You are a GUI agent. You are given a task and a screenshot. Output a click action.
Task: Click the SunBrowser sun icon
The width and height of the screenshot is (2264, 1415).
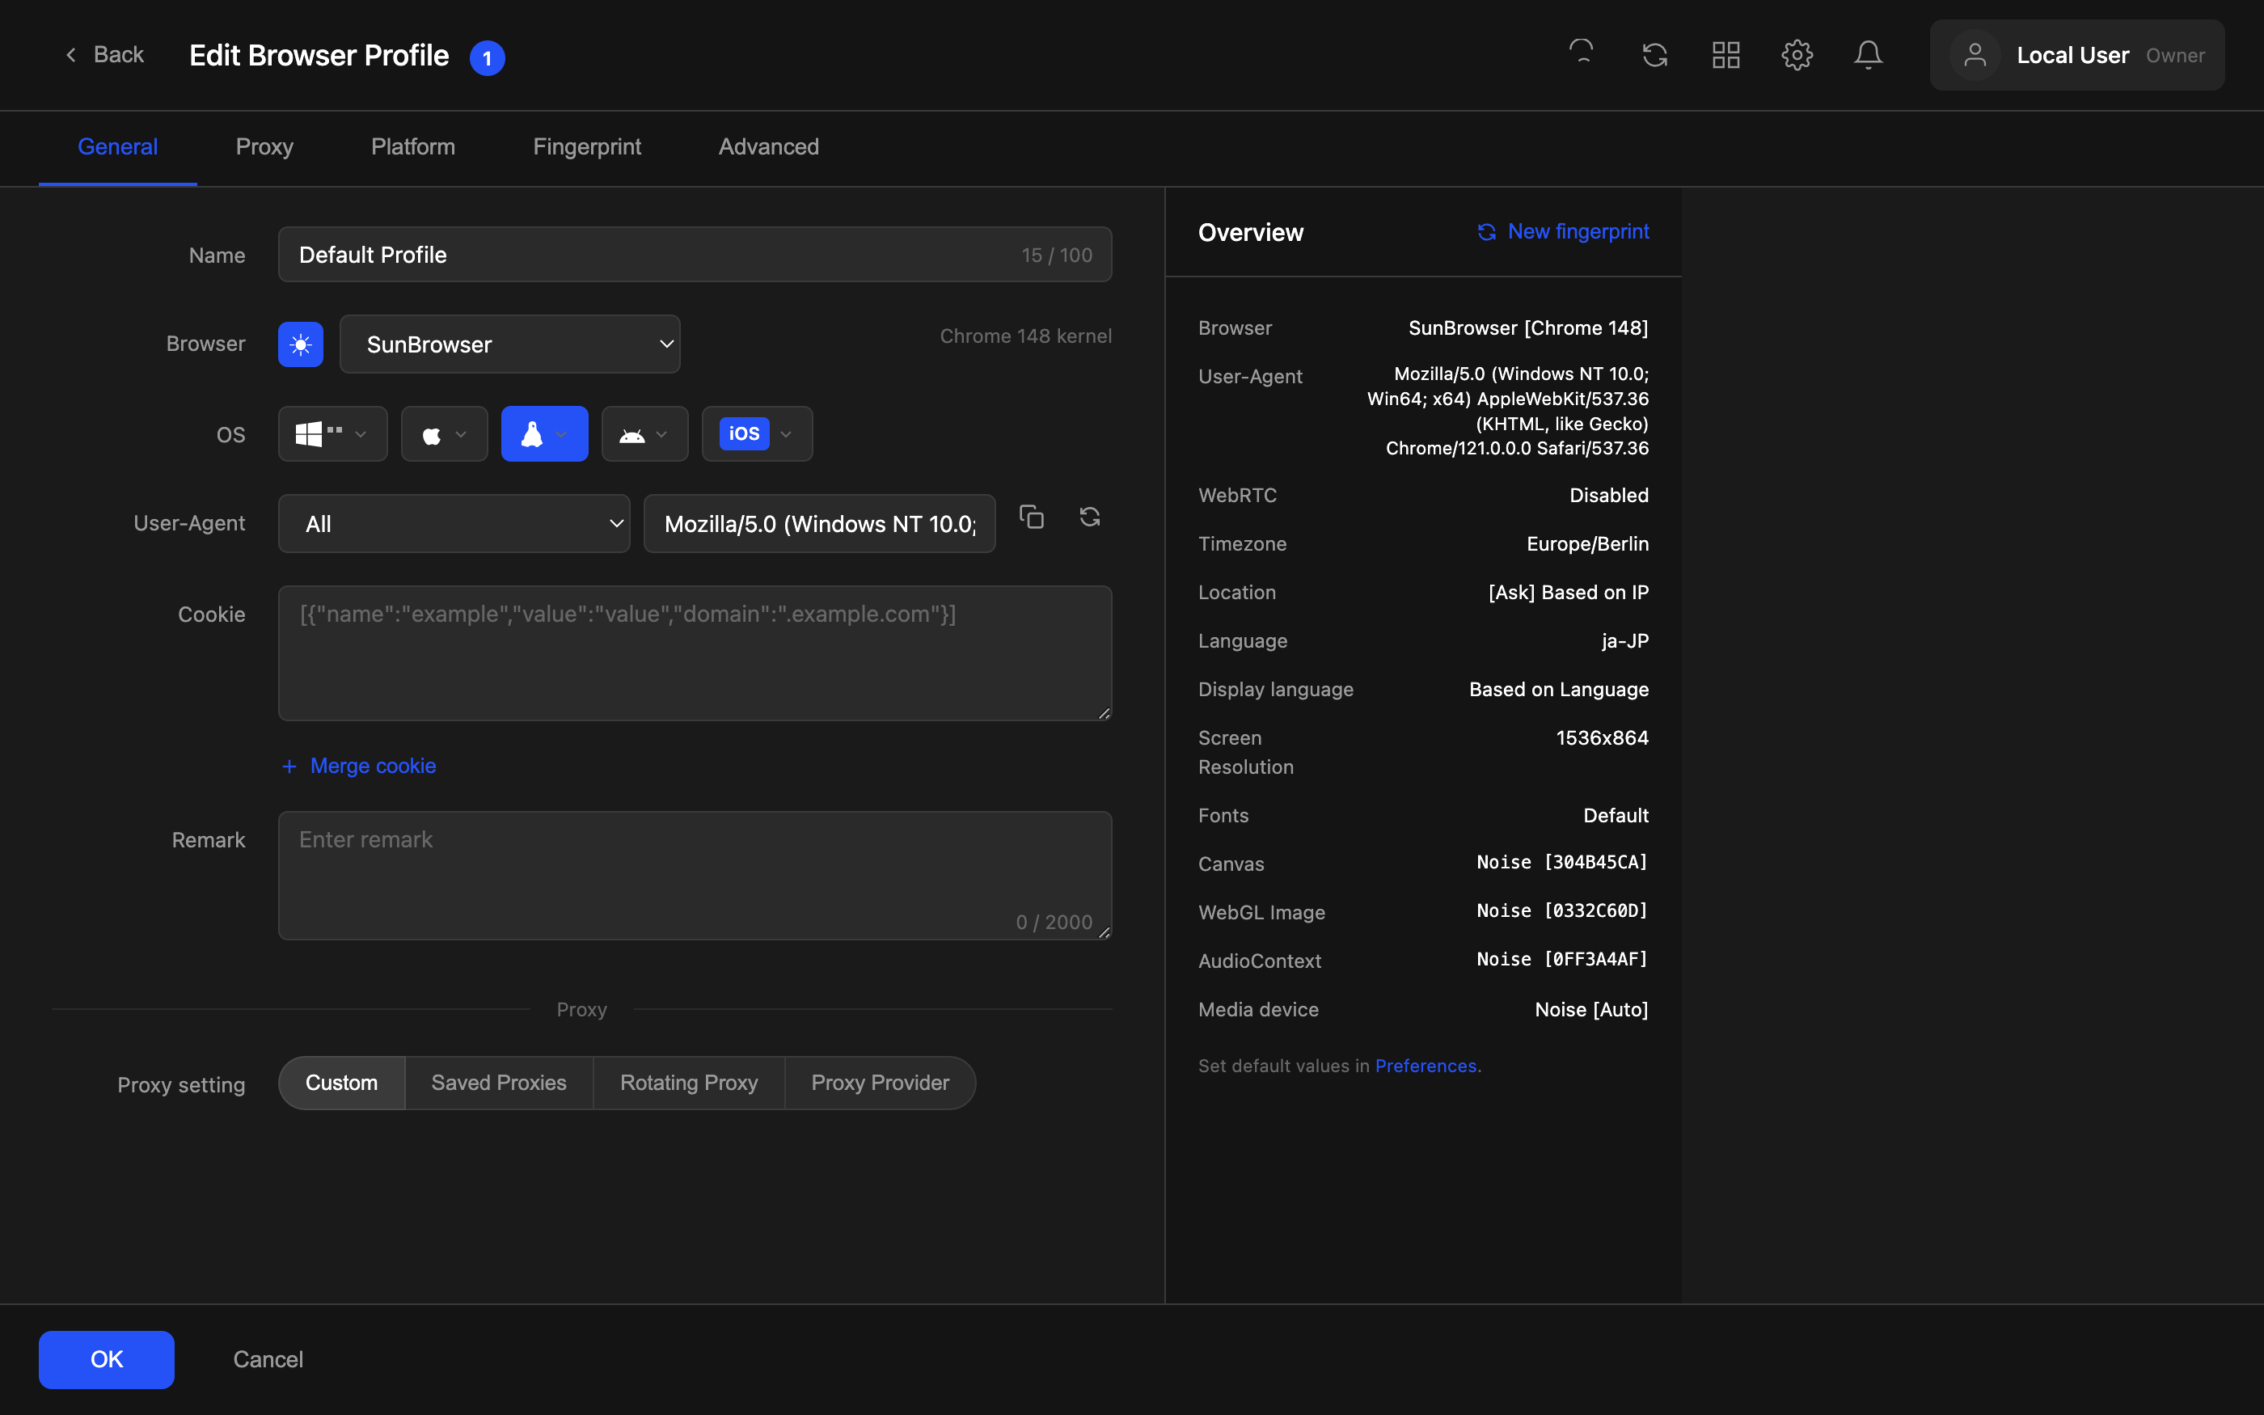(x=300, y=344)
